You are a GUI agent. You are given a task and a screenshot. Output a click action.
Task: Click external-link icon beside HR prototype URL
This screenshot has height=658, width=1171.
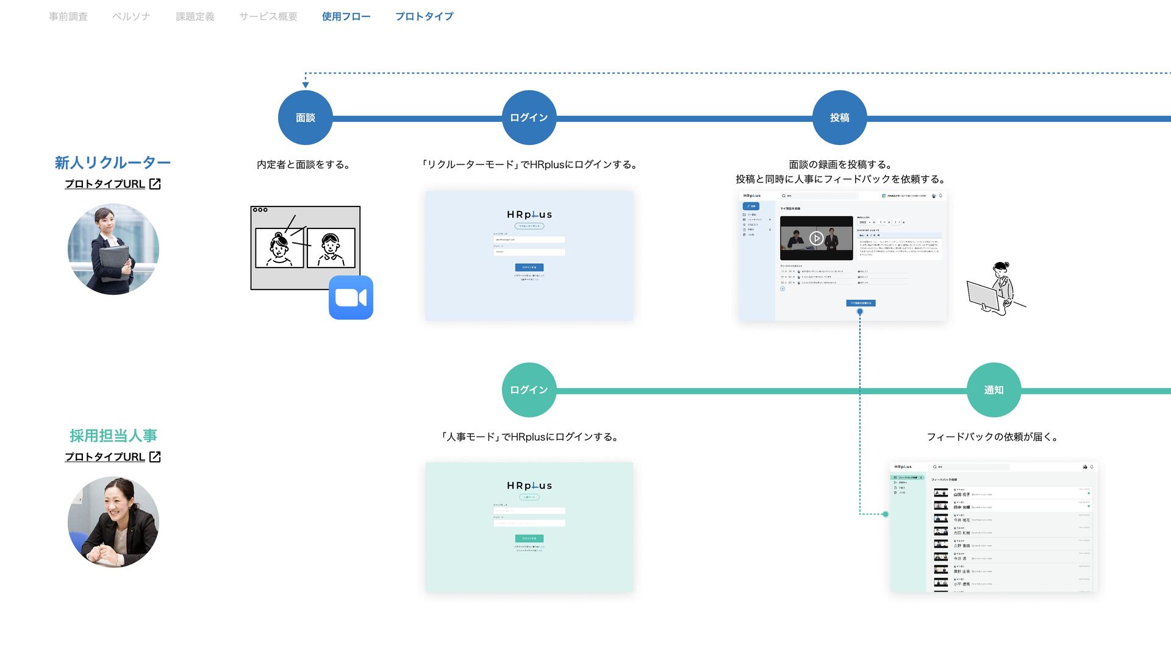click(x=155, y=457)
